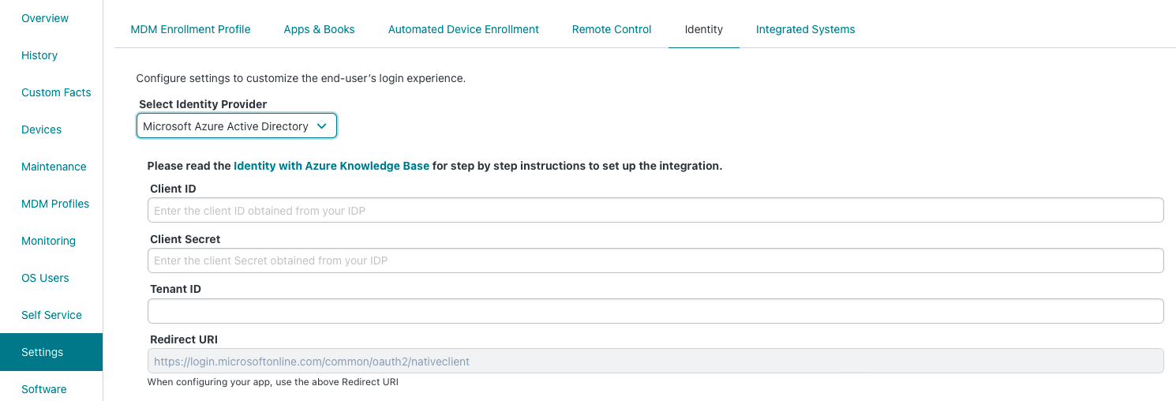Click the 'Client ID' field label
This screenshot has height=401, width=1176.
click(x=173, y=189)
